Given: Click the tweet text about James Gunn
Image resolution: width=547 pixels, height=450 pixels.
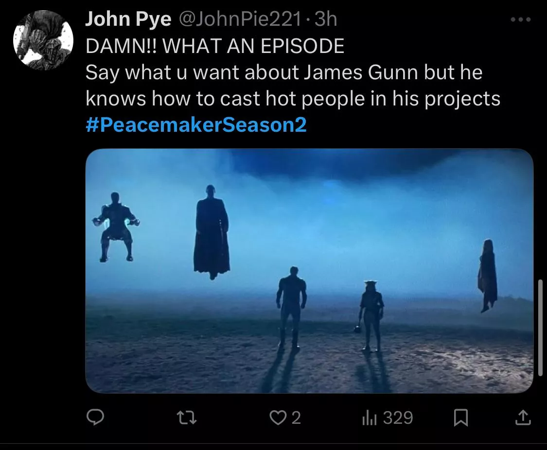Looking at the screenshot, I should (x=293, y=86).
